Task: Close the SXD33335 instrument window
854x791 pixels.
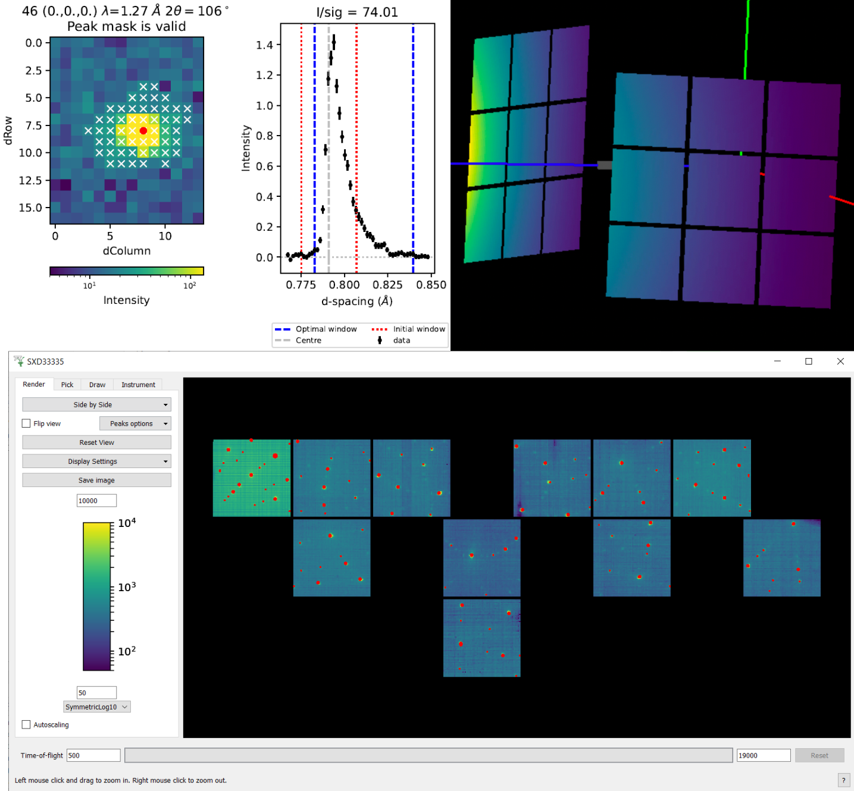Action: click(x=840, y=361)
